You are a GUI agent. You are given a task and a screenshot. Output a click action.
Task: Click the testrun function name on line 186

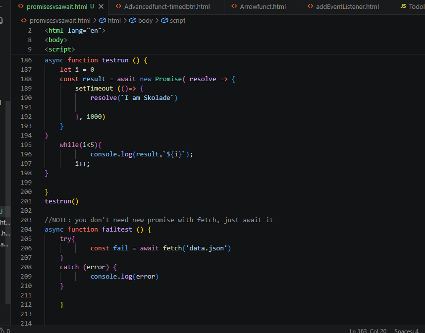[x=115, y=60]
